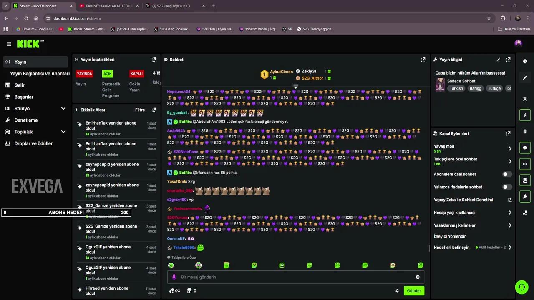534x300 pixels.
Task: Edit stream info with the pencil icon
Action: (x=498, y=60)
